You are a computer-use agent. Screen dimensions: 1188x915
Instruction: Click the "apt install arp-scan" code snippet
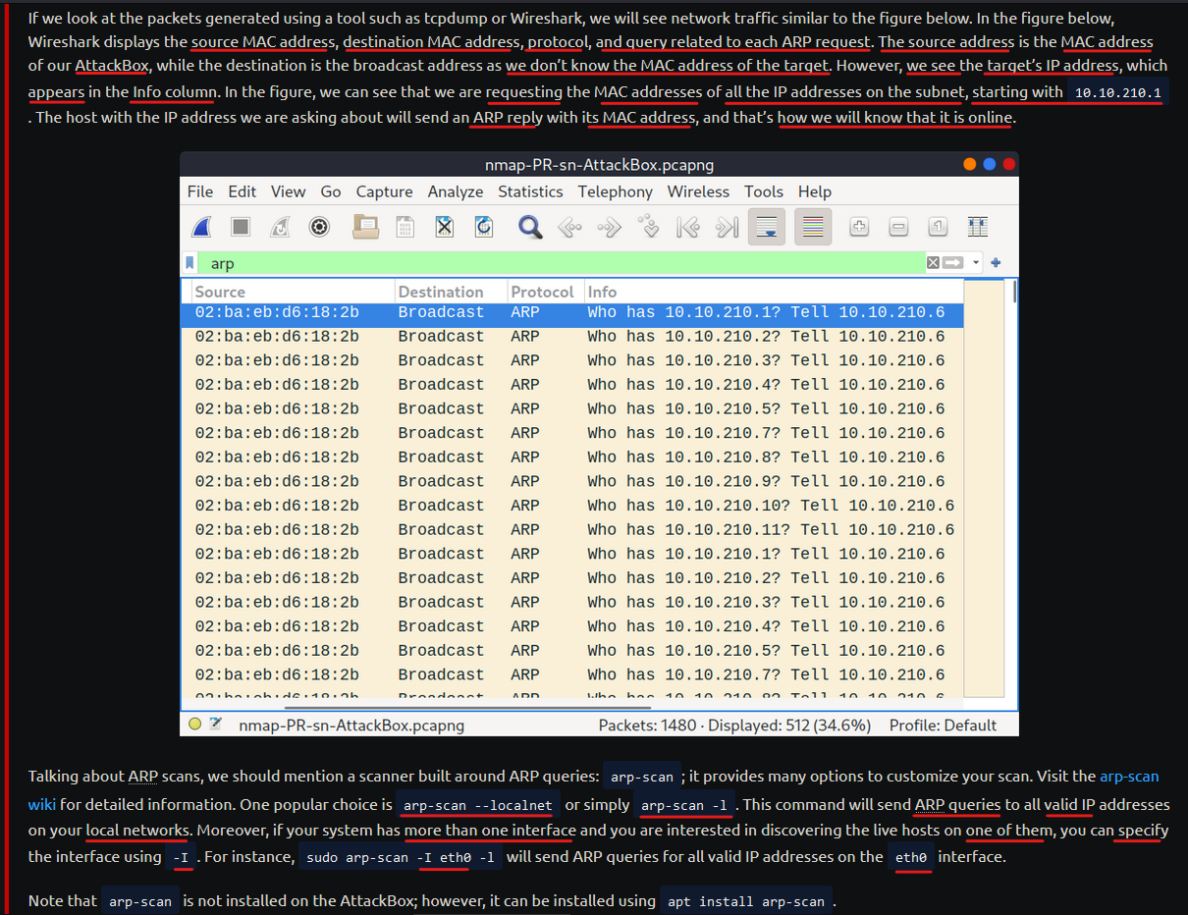tap(746, 901)
